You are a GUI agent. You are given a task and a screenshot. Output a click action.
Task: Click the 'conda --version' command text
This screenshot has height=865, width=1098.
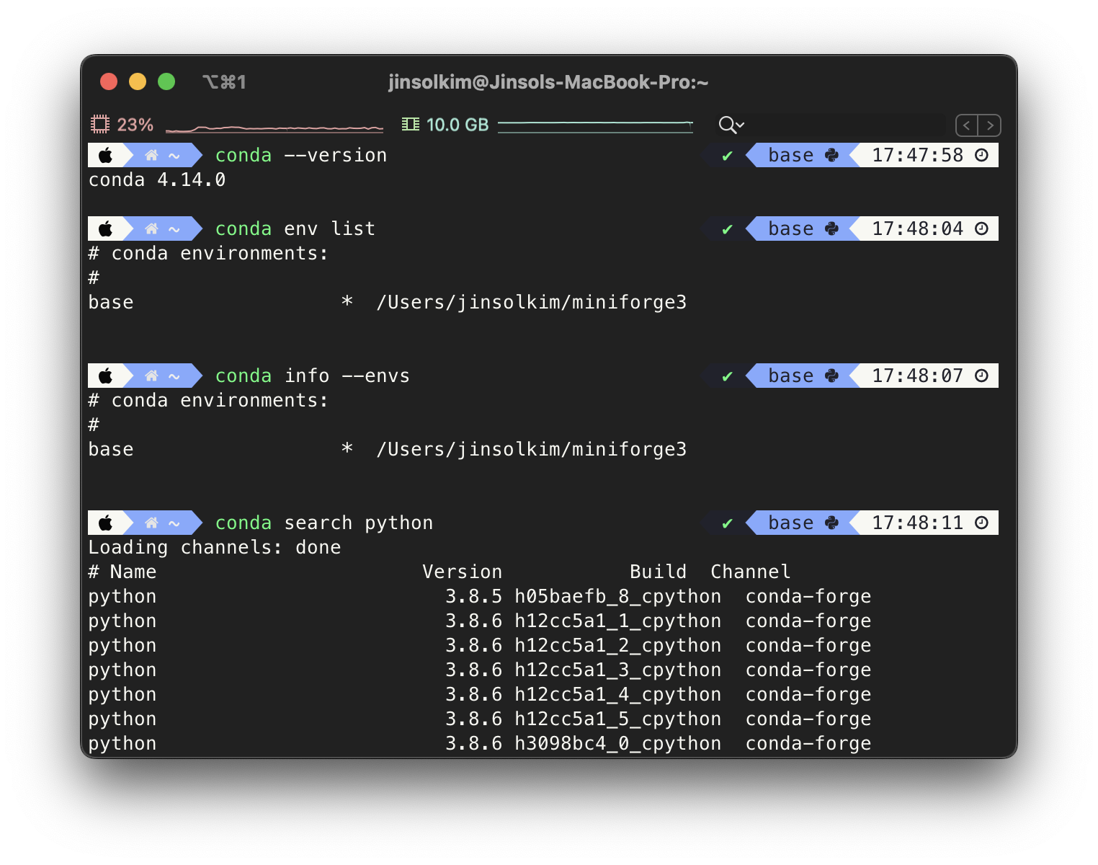pos(301,155)
